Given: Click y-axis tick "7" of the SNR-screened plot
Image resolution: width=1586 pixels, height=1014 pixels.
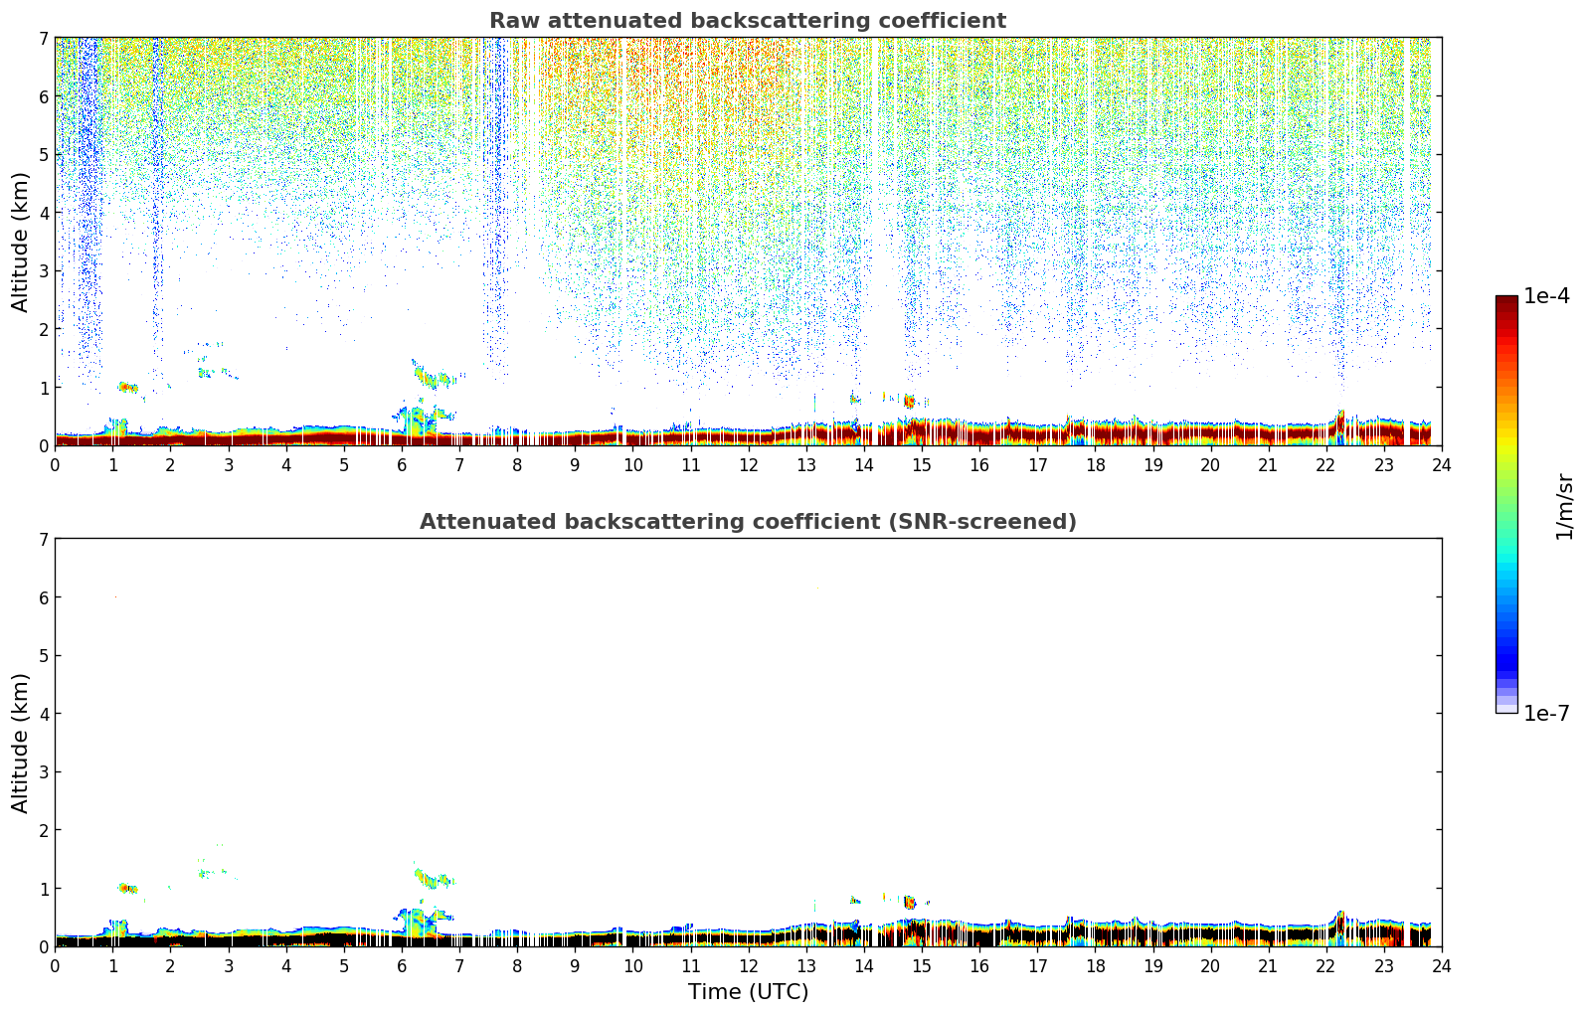Looking at the screenshot, I should coord(43,539).
